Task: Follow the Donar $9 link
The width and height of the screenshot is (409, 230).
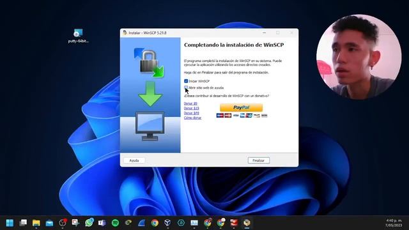Action: 190,103
